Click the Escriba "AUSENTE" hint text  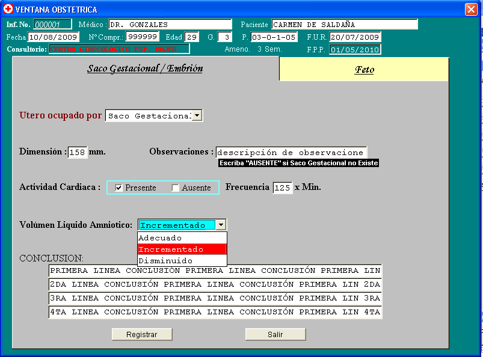pos(298,163)
